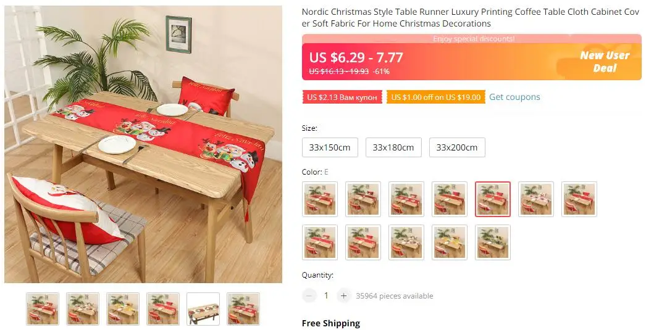Select the third color swatch in the top row
Viewport: 646px width, 330px height.
(x=406, y=199)
